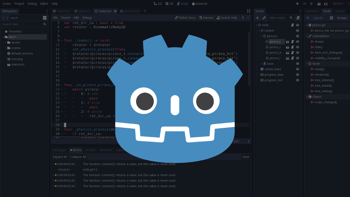The height and width of the screenshot is (197, 350).
Task: Open the Project menu
Action: [19, 4]
